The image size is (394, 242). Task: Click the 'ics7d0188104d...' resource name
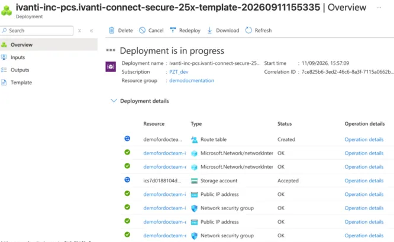click(x=162, y=181)
